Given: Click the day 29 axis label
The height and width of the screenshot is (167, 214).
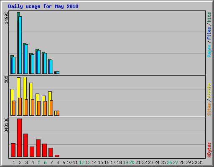Looking at the screenshot, I should click(188, 162).
